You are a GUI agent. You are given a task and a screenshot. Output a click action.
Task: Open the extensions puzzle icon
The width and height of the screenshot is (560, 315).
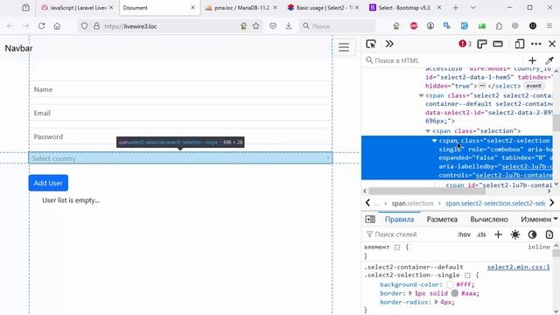tap(499, 25)
